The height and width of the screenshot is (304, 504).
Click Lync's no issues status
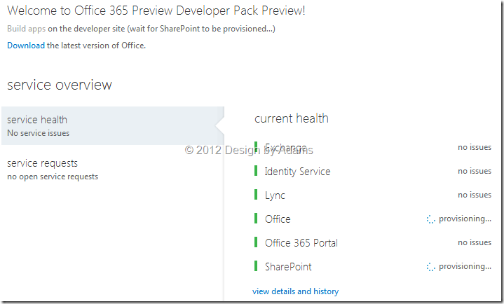pos(475,195)
